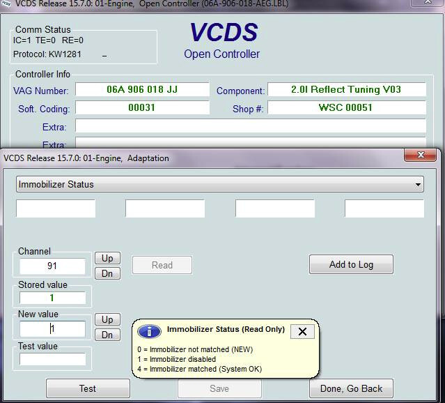Click the Read button
Viewport: 445px width, 403px height.
[x=162, y=265]
